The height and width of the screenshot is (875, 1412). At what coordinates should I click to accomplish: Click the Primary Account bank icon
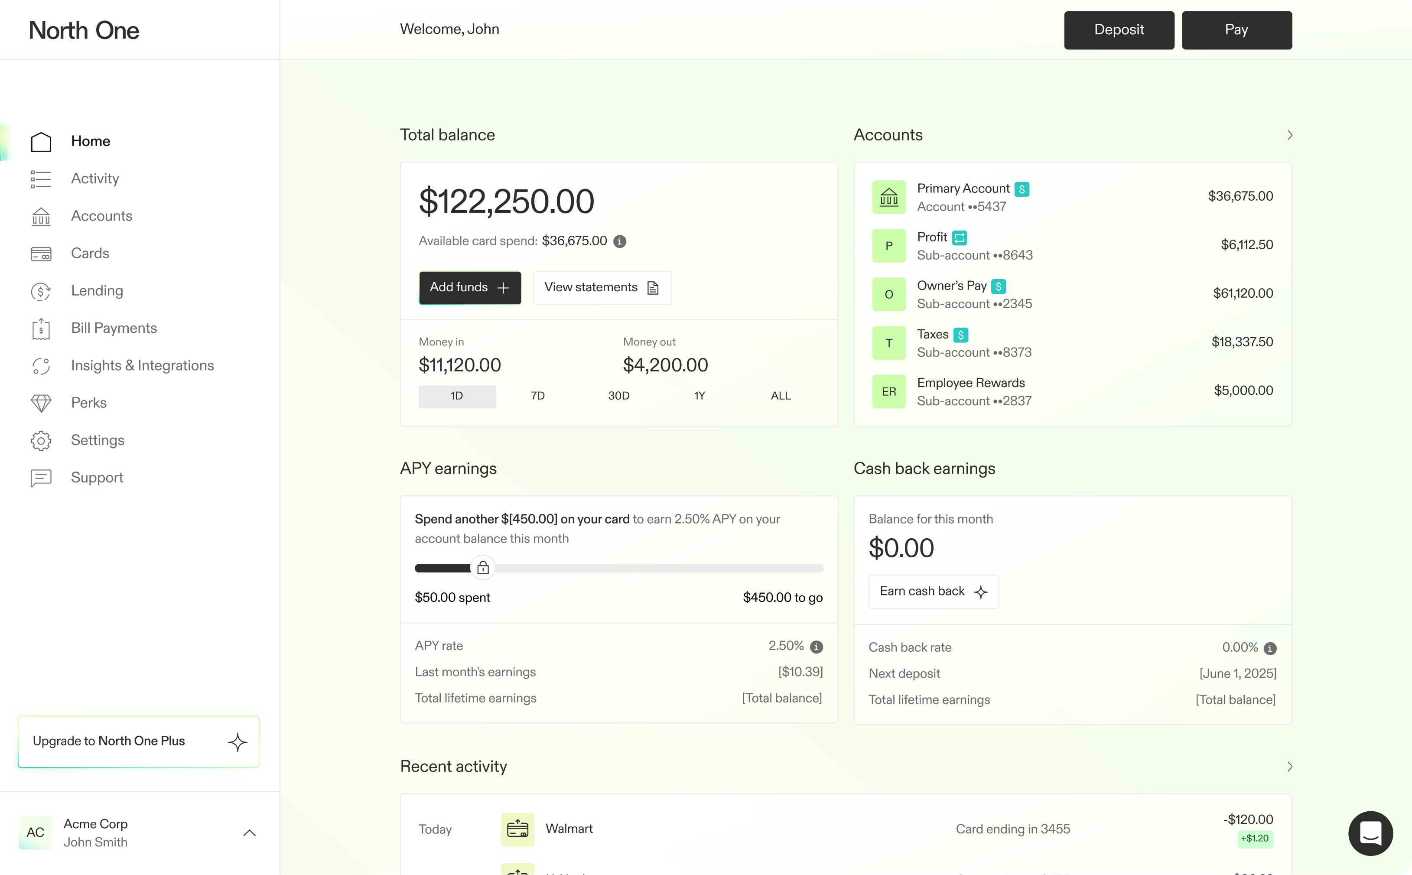[x=888, y=197]
